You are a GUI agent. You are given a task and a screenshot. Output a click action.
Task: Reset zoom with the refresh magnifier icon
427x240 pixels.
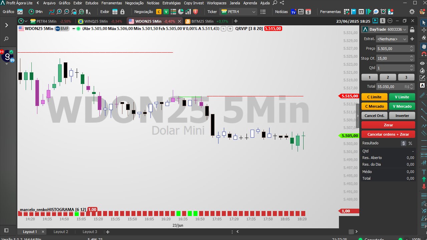coord(81,12)
